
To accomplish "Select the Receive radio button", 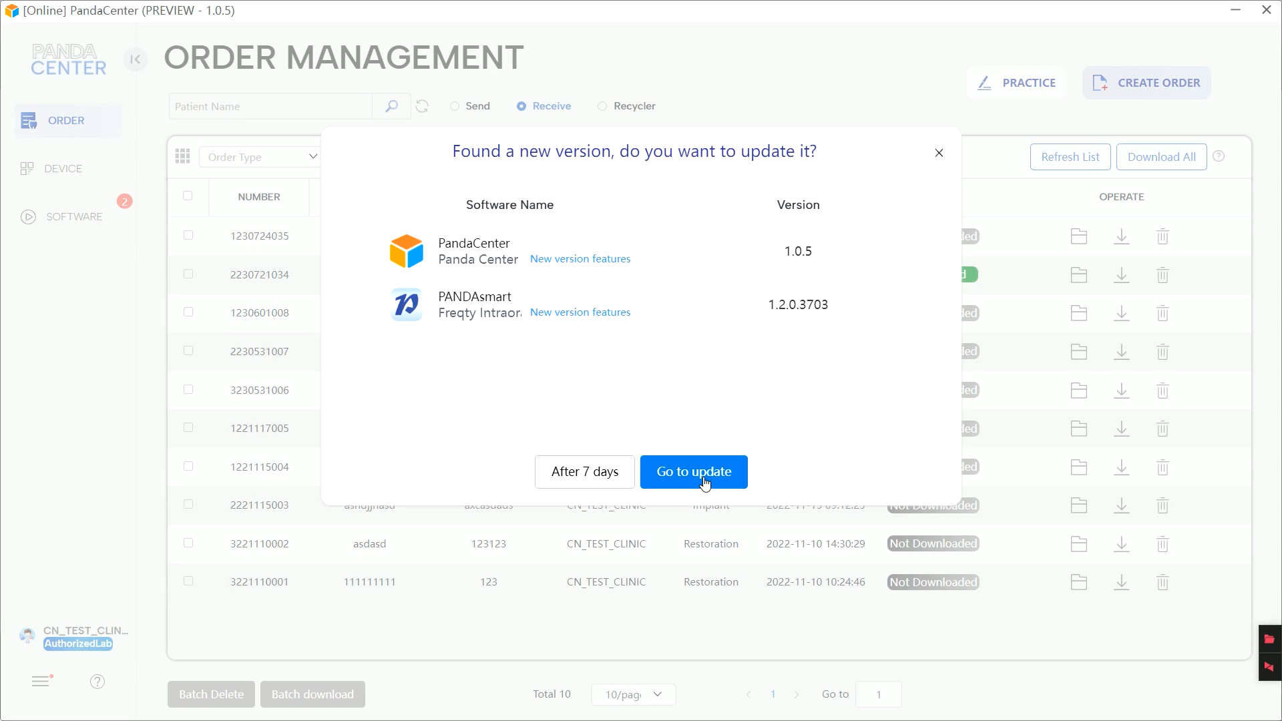I will point(521,106).
